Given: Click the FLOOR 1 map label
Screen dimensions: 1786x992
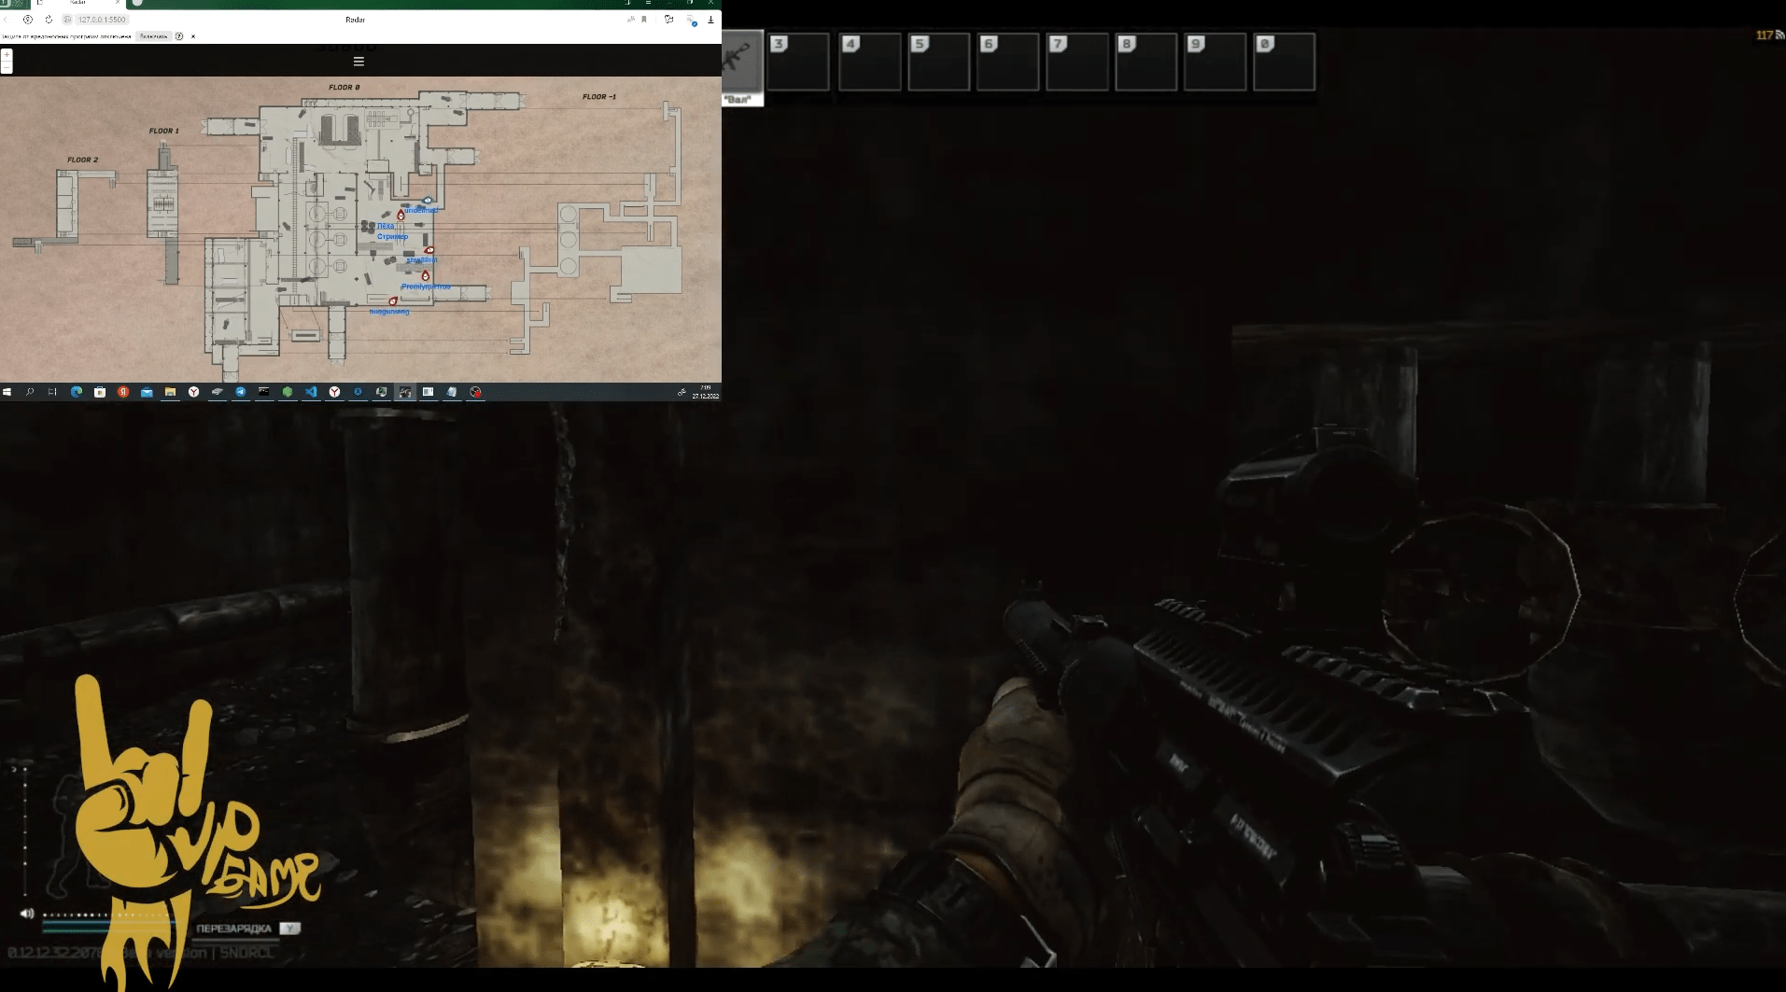Looking at the screenshot, I should [x=164, y=132].
